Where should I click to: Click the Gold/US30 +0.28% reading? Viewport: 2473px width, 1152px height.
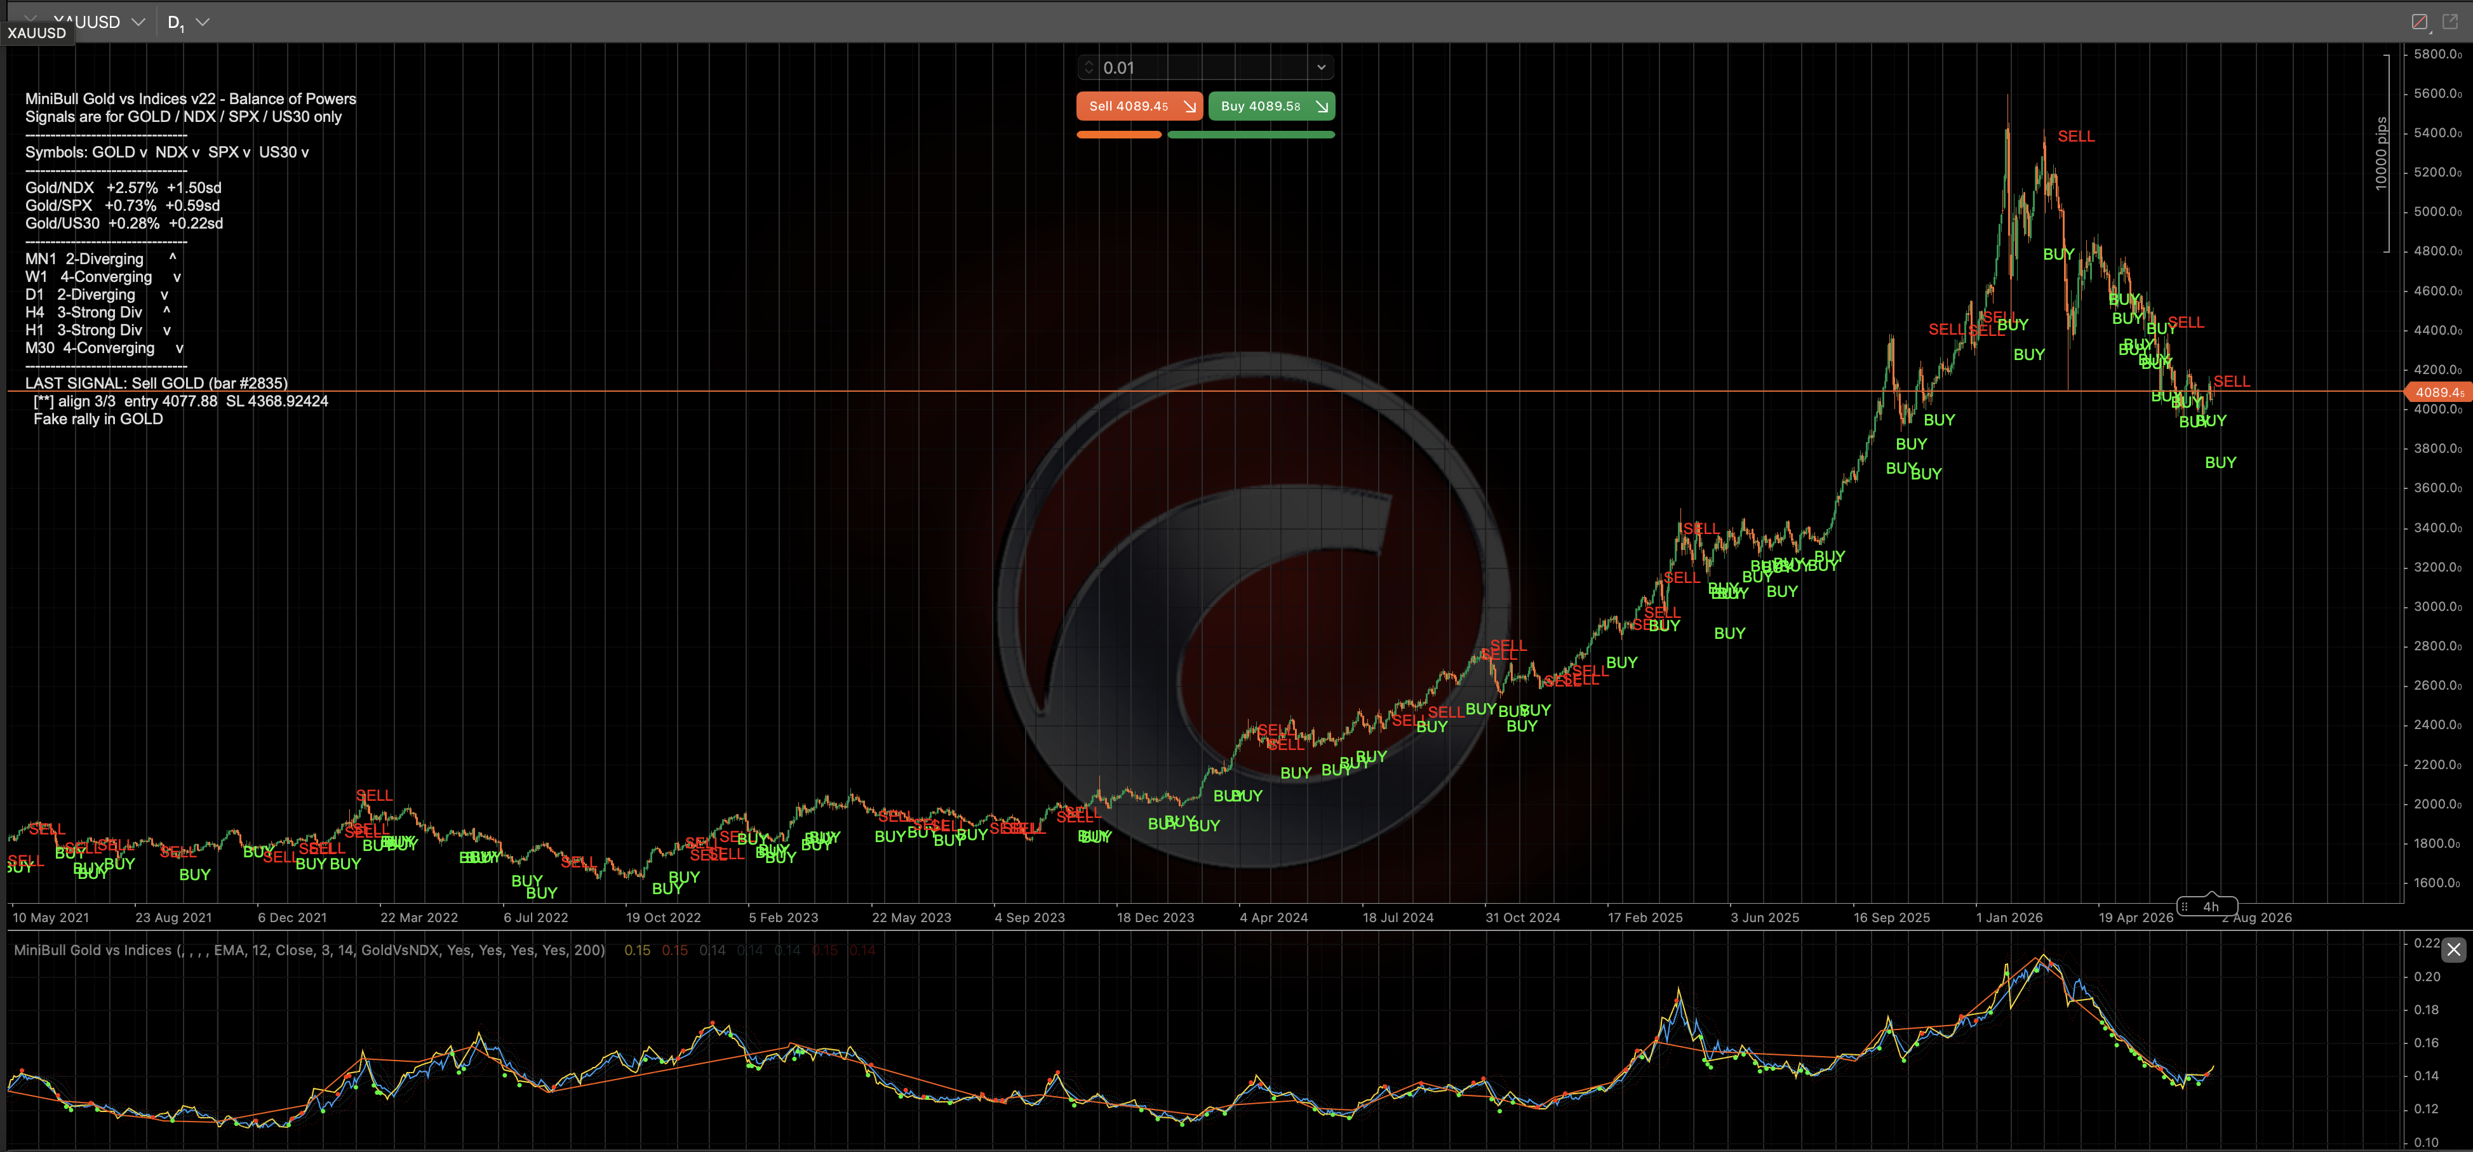pos(124,223)
